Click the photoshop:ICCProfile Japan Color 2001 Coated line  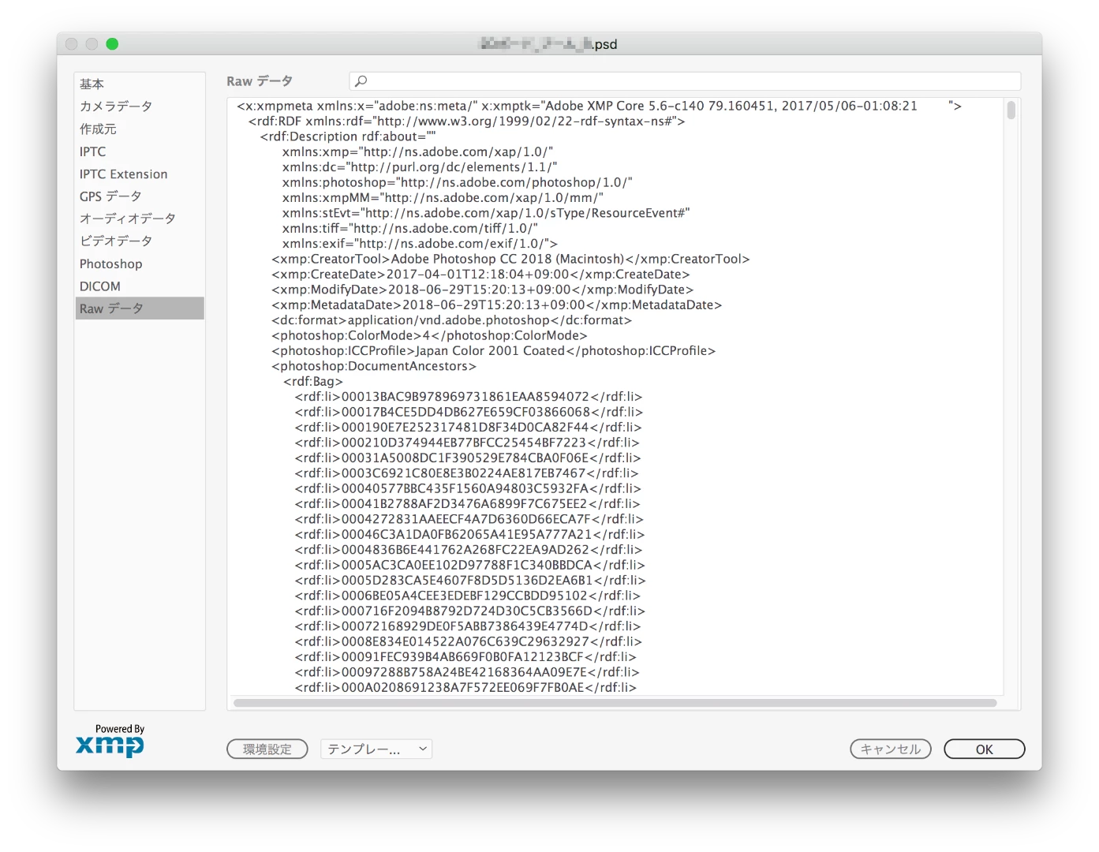coord(493,351)
